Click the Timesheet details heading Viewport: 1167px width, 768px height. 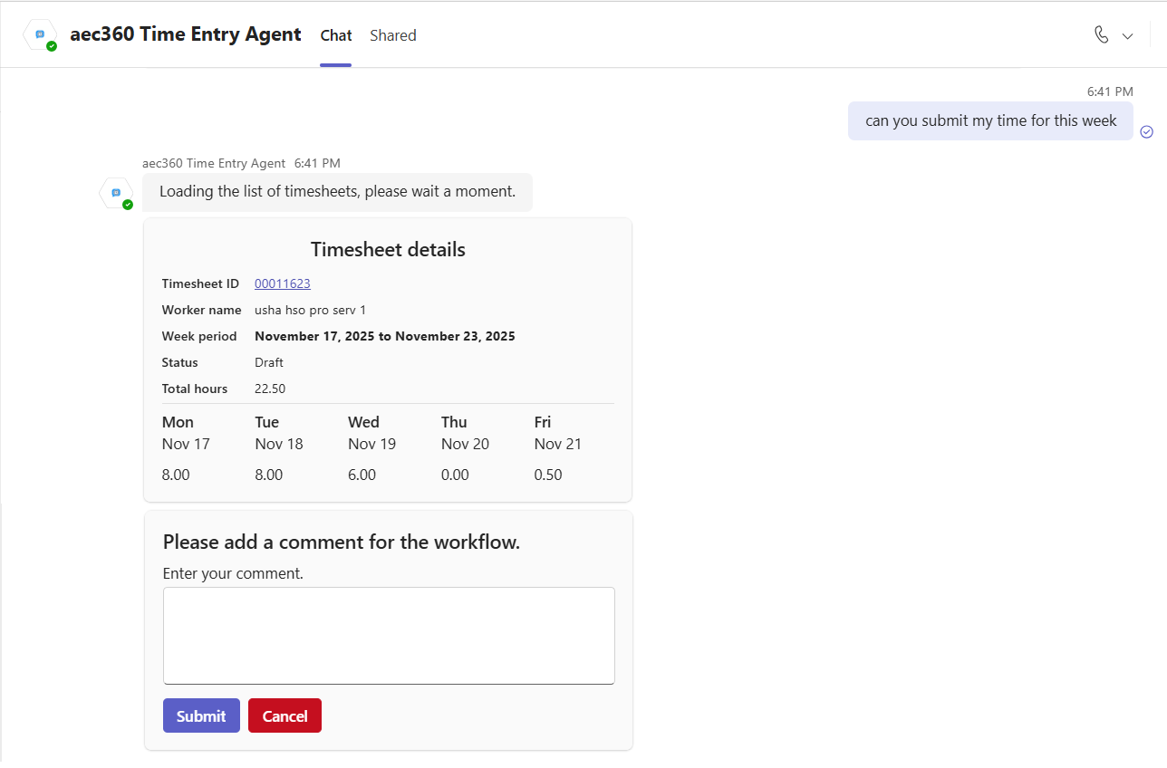click(x=388, y=249)
